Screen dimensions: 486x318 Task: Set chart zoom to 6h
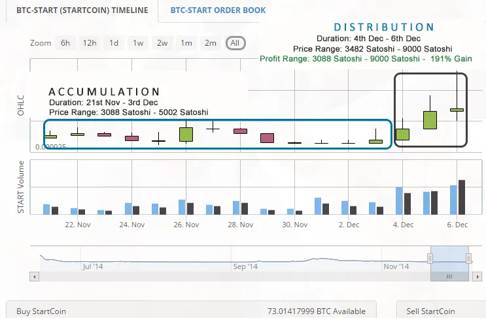point(65,43)
